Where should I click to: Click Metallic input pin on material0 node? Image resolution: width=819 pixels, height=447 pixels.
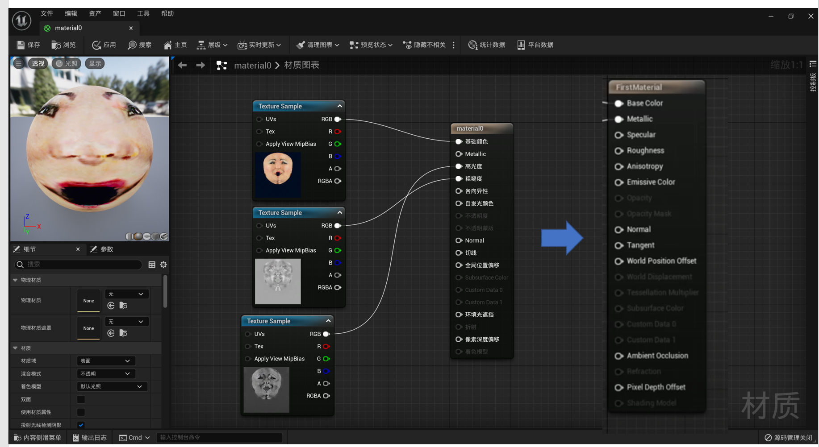point(459,154)
